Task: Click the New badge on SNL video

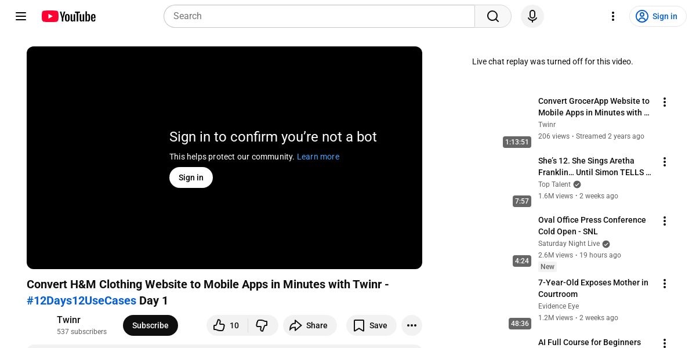Action: (x=548, y=267)
